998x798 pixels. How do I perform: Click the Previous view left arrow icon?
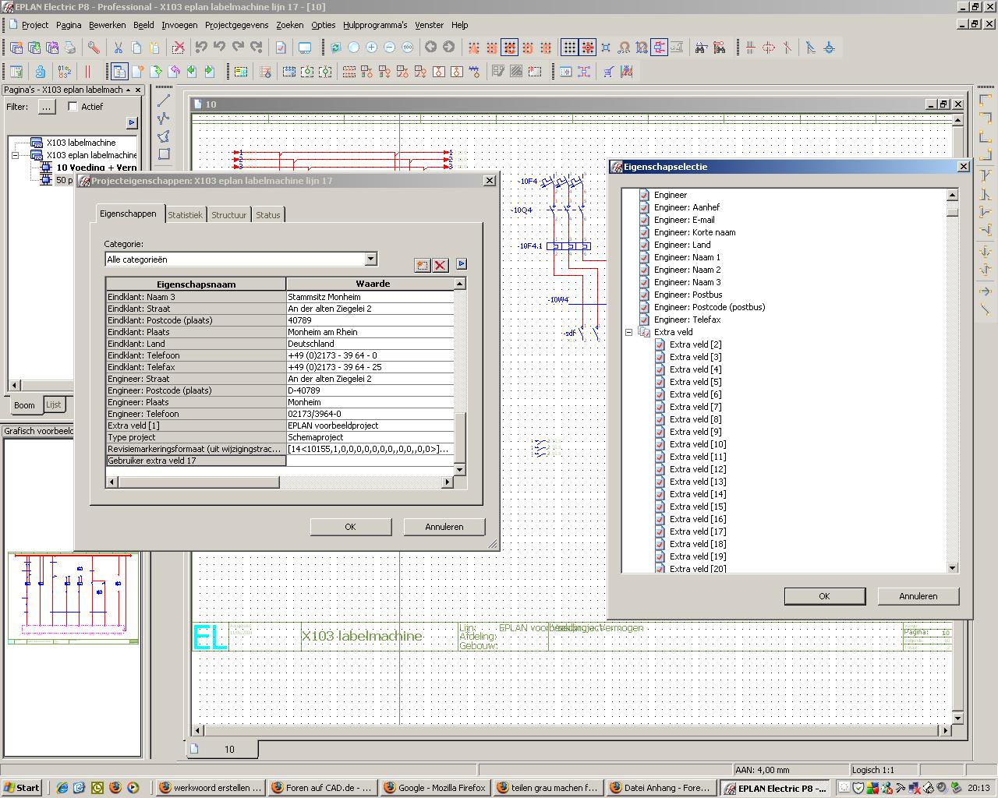[x=430, y=48]
